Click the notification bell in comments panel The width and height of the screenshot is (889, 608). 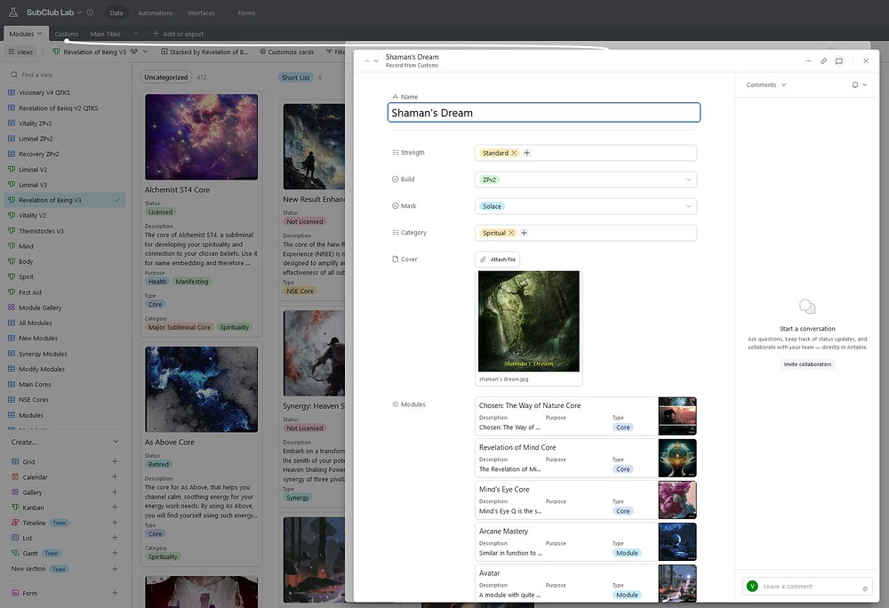[x=855, y=85]
